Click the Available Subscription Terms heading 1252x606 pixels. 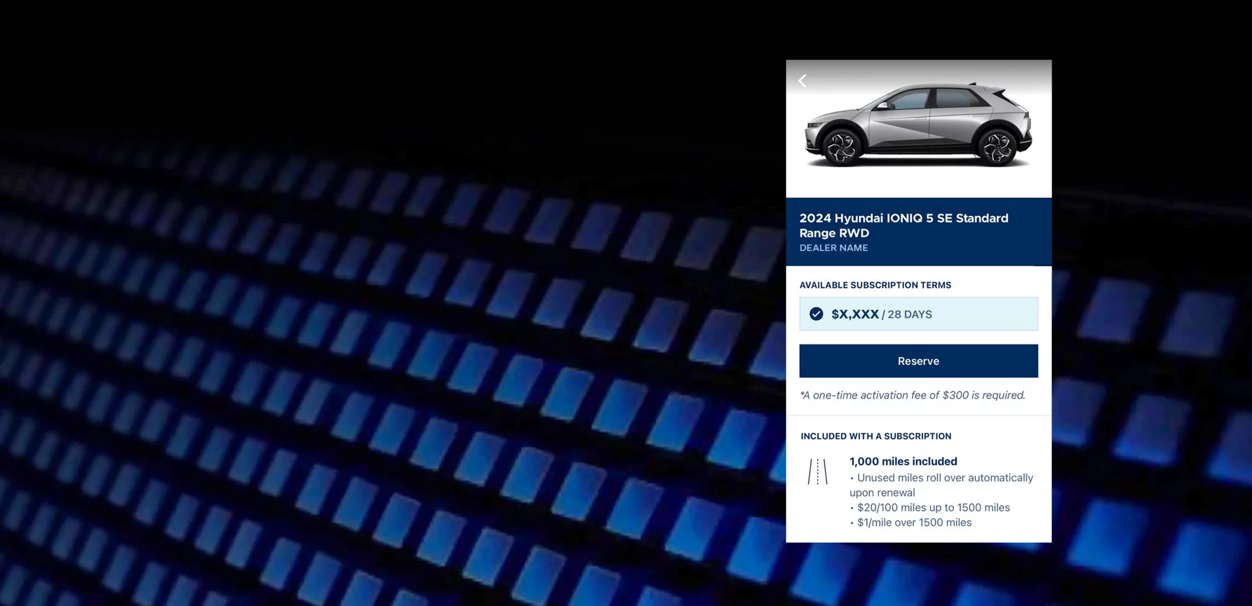(875, 285)
